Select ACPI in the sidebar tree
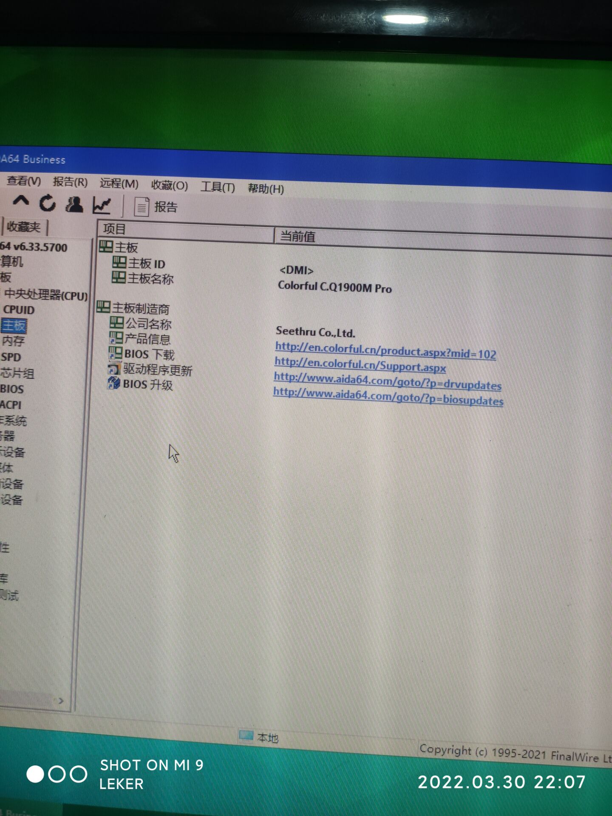Image resolution: width=612 pixels, height=816 pixels. (11, 405)
